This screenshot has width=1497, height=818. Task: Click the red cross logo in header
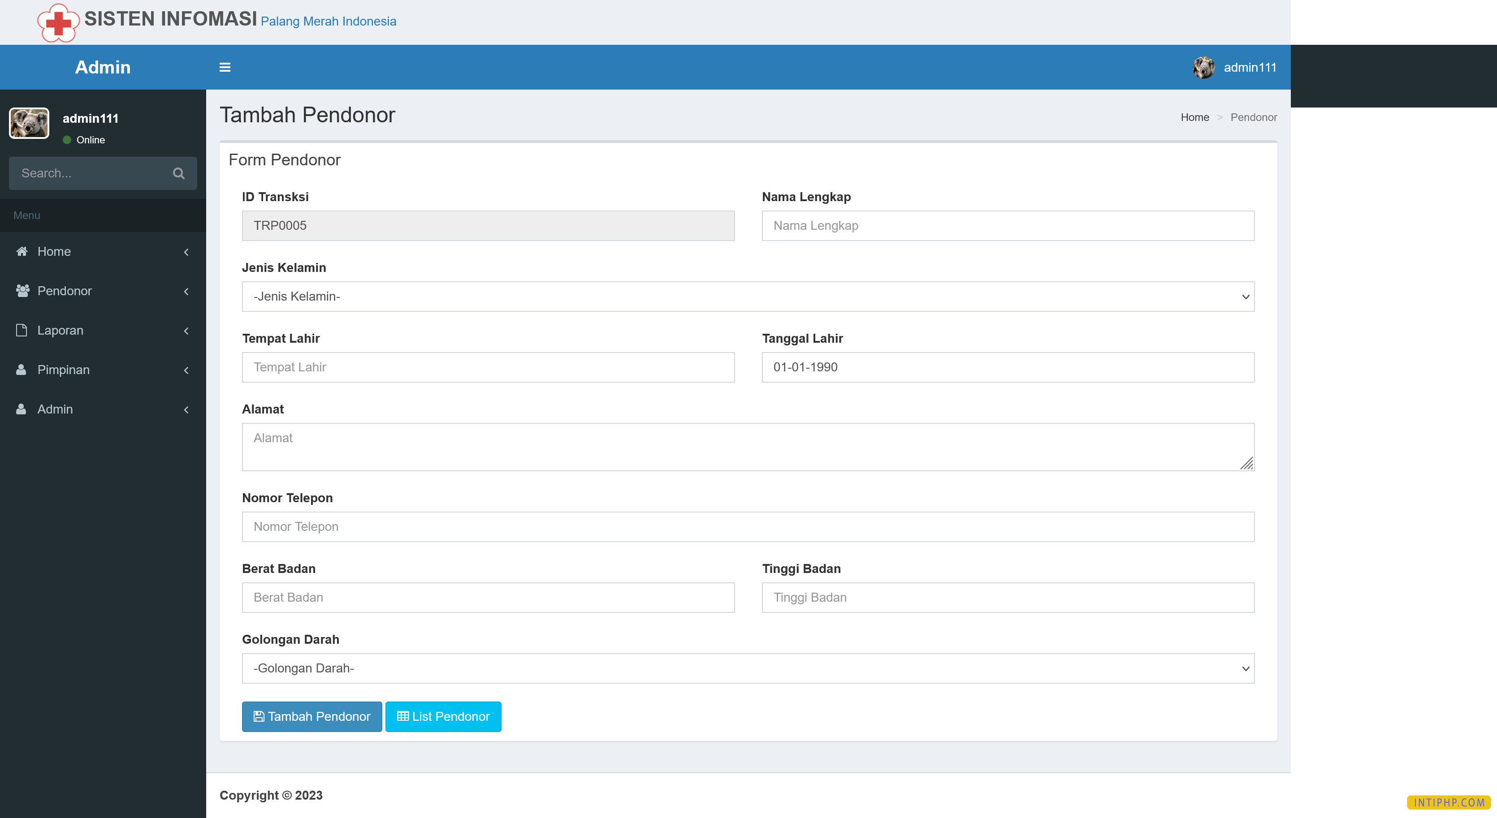[x=58, y=22]
